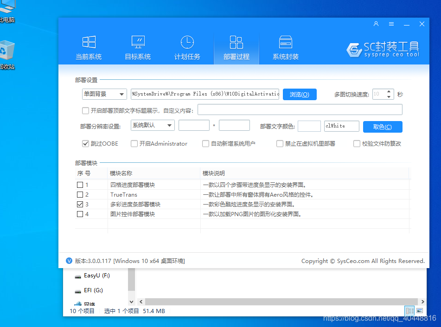Select the 部署过程 grid icon
Viewport: 441px width, 327px height.
236,42
